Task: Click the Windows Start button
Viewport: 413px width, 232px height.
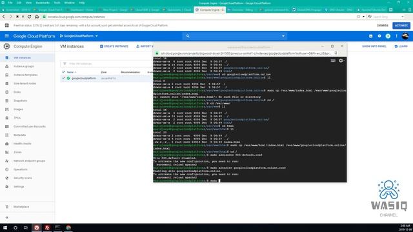Action: (x=5, y=227)
